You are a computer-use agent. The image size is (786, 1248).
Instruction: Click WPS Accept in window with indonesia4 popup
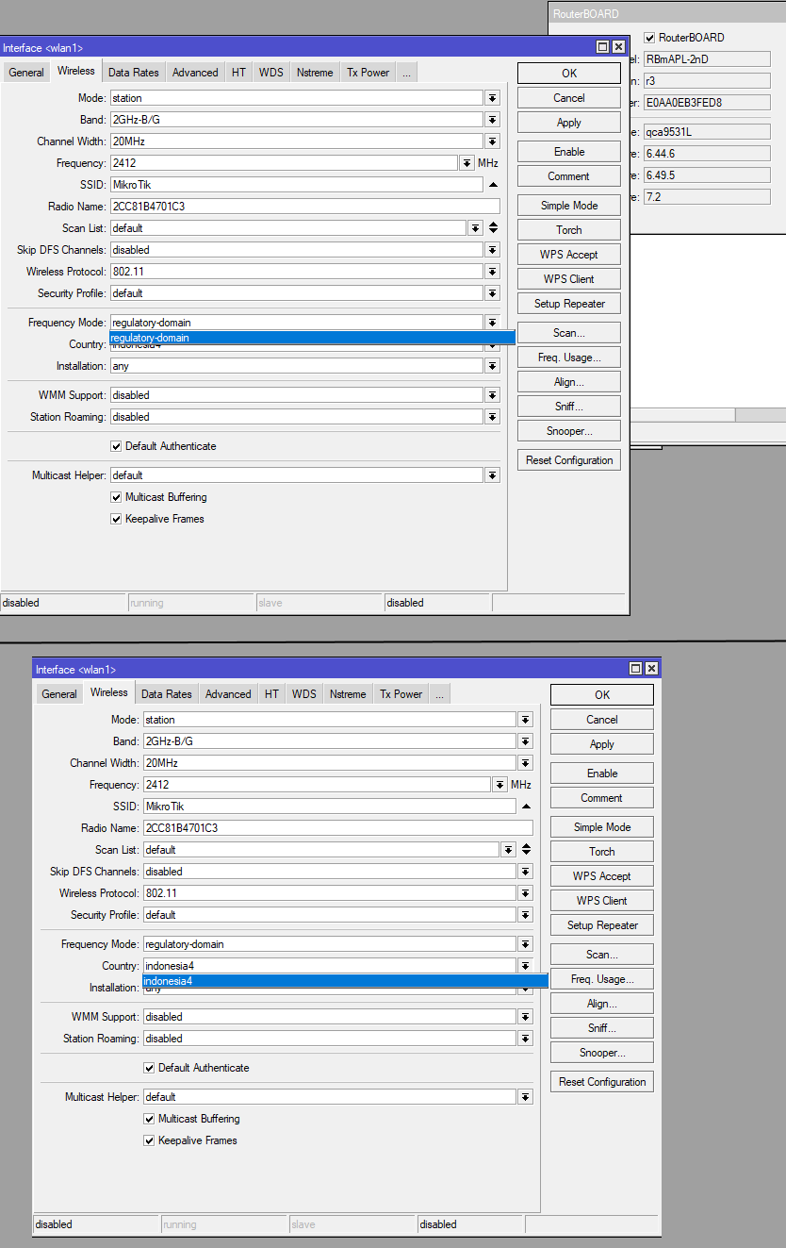pyautogui.click(x=602, y=876)
